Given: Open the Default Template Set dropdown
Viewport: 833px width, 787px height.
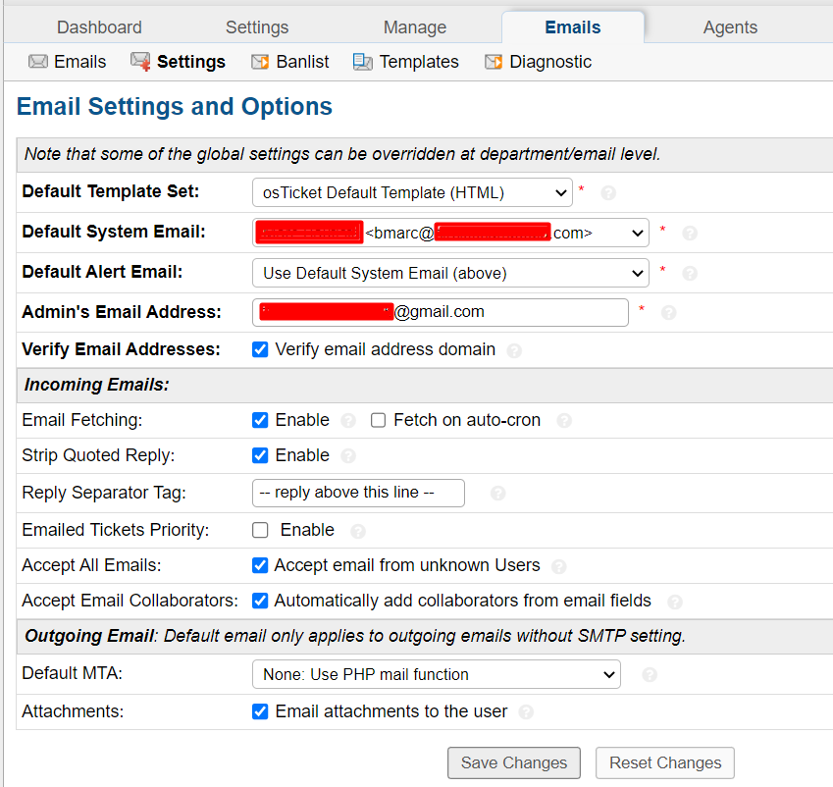Looking at the screenshot, I should (x=412, y=192).
